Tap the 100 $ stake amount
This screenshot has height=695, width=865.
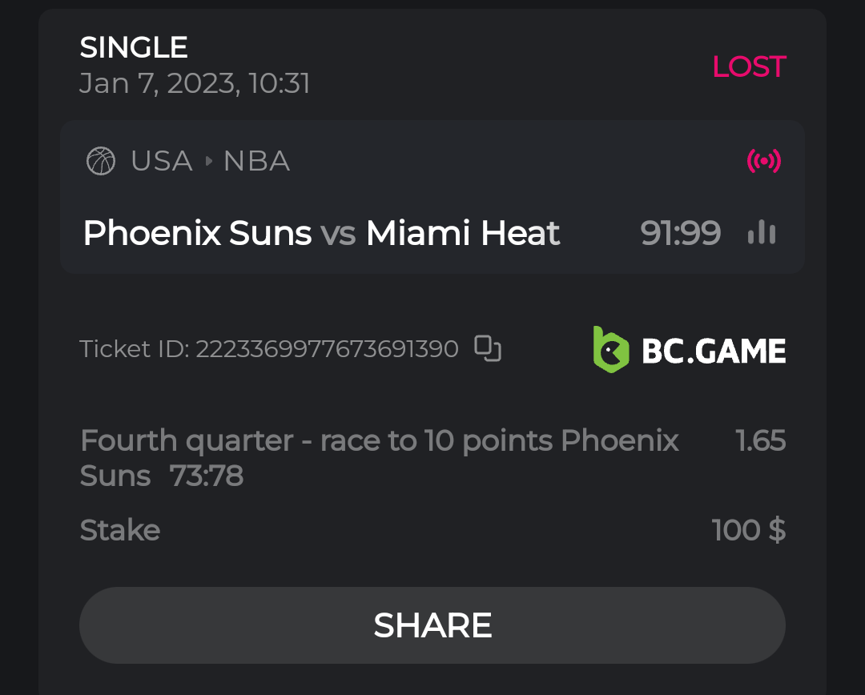(x=748, y=530)
